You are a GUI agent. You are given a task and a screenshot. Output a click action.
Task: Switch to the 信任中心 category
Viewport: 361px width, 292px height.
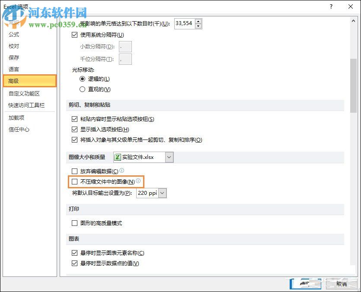(x=19, y=129)
